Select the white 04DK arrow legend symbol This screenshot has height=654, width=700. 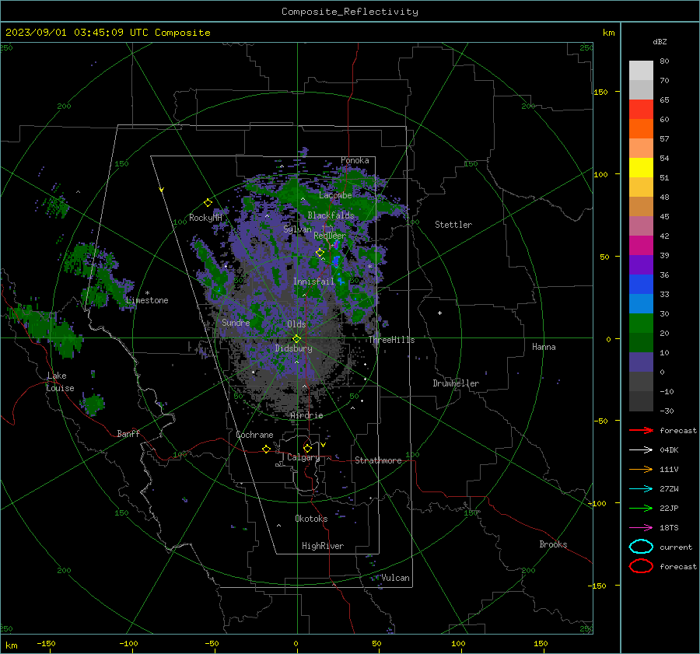[641, 449]
